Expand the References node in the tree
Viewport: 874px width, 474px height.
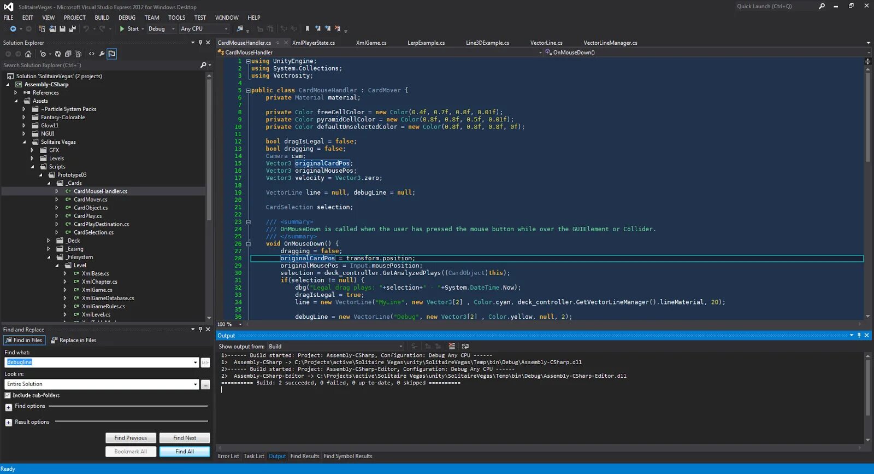(x=16, y=93)
